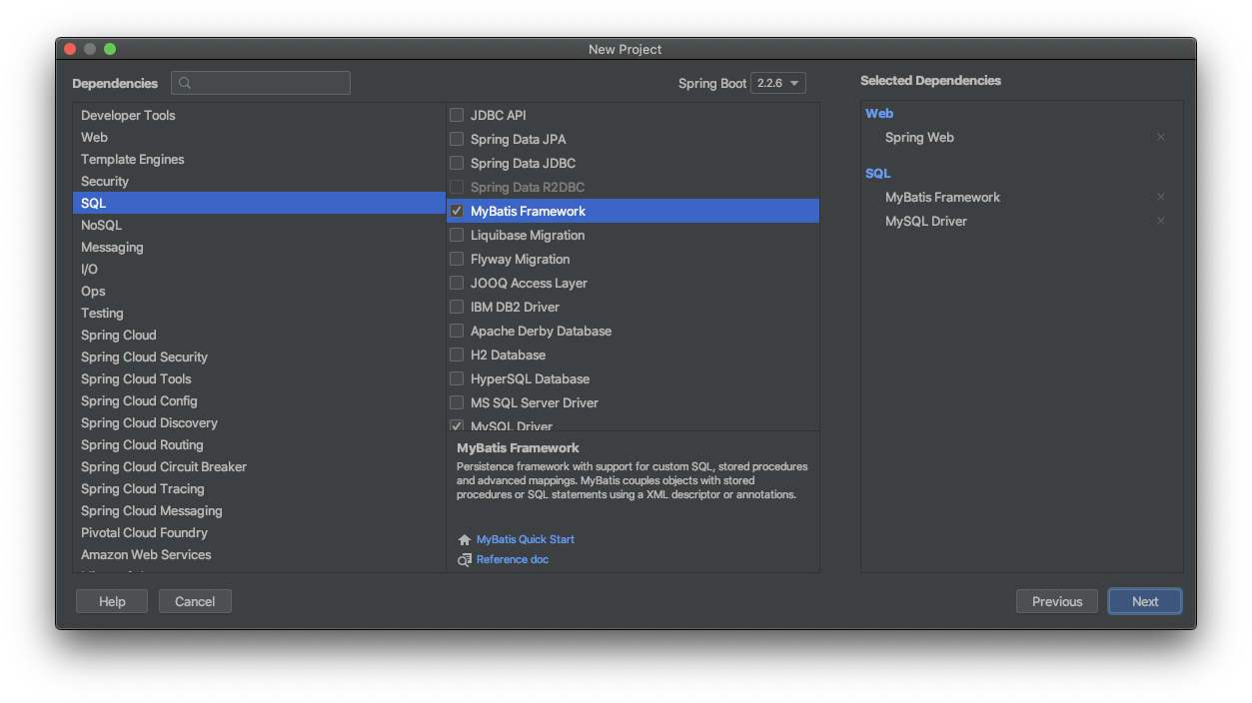
Task: Open the MyBatis Quick Start link
Action: (526, 539)
